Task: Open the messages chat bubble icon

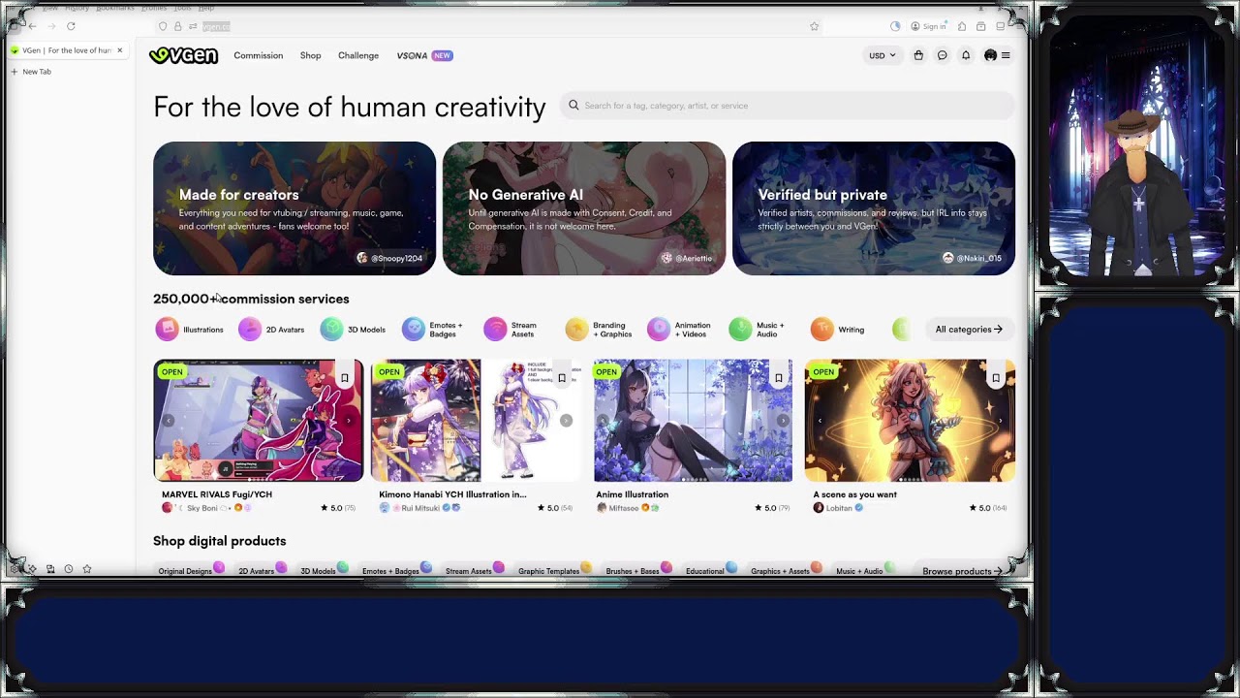Action: [942, 55]
